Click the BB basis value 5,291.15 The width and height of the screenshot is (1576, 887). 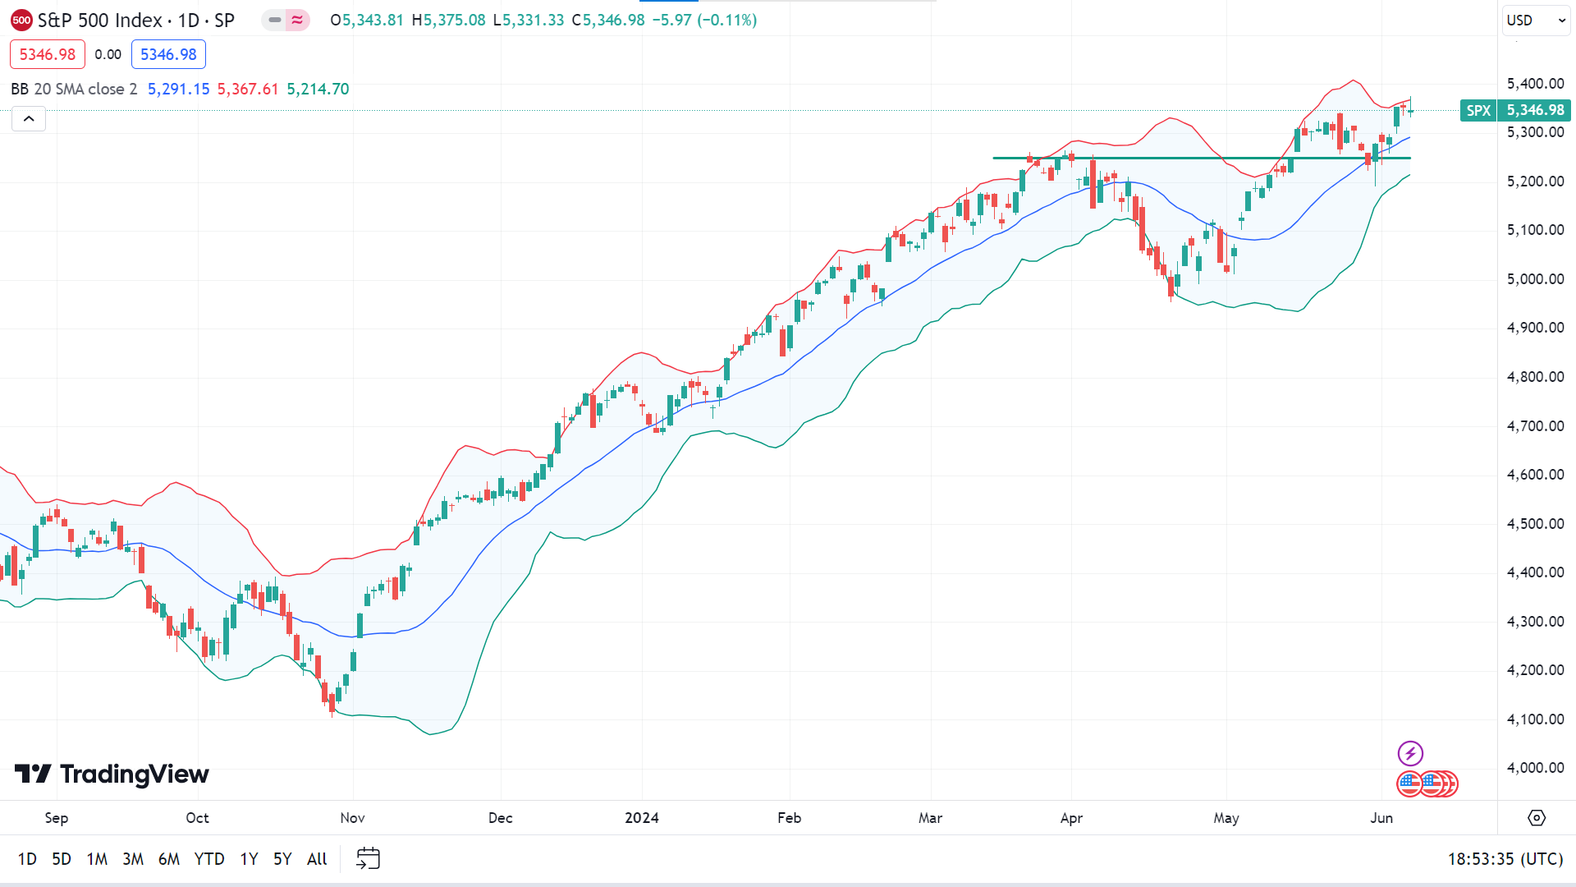coord(178,89)
